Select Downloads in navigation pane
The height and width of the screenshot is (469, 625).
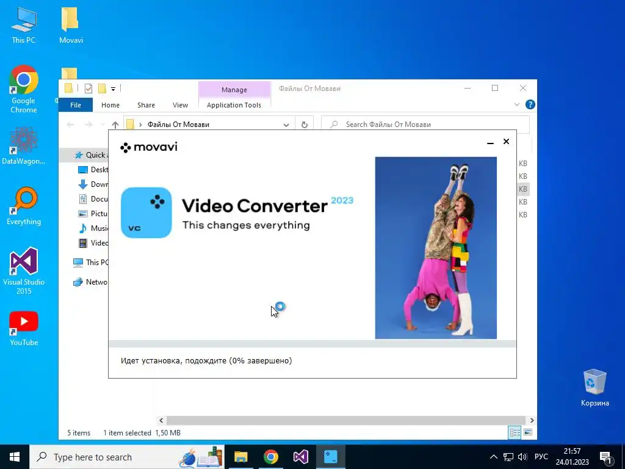(x=93, y=184)
